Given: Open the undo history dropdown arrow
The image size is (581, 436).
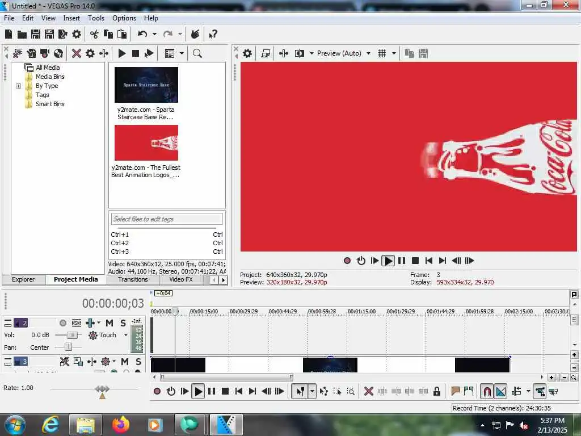Looking at the screenshot, I should [154, 34].
